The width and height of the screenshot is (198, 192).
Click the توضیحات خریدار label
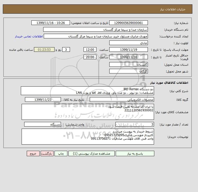178,137
